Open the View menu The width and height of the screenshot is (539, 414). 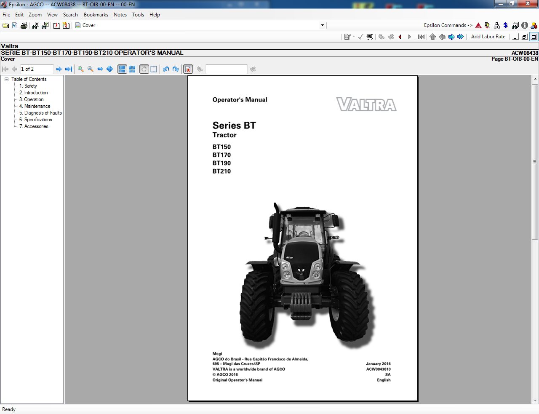pyautogui.click(x=52, y=15)
